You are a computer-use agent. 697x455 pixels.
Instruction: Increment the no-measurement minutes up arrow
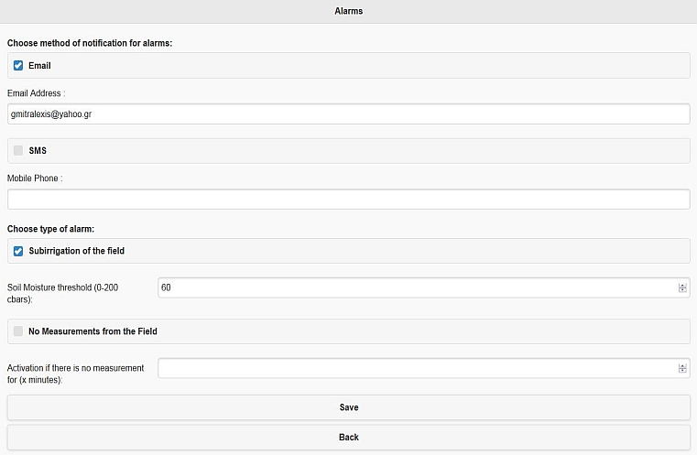point(682,365)
